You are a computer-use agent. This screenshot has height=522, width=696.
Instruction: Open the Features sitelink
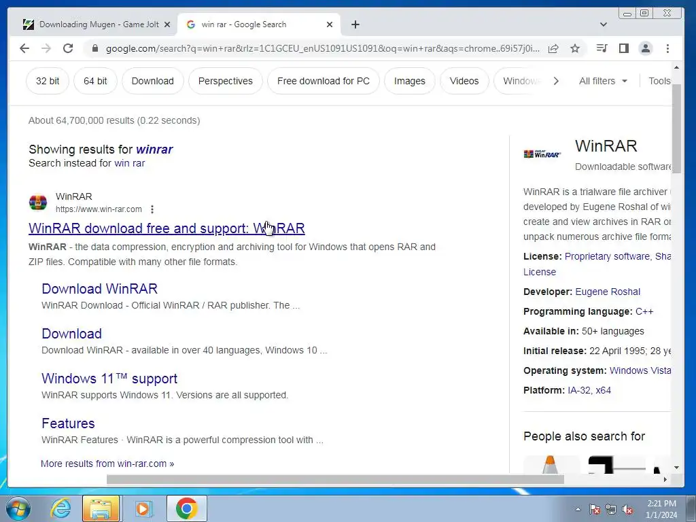[68, 423]
